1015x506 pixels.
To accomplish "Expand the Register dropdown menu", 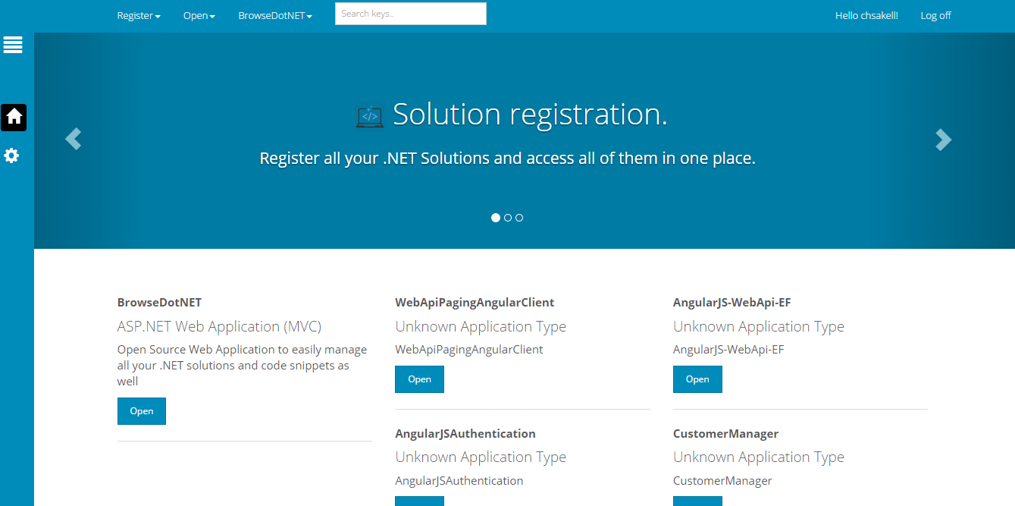I will click(138, 15).
